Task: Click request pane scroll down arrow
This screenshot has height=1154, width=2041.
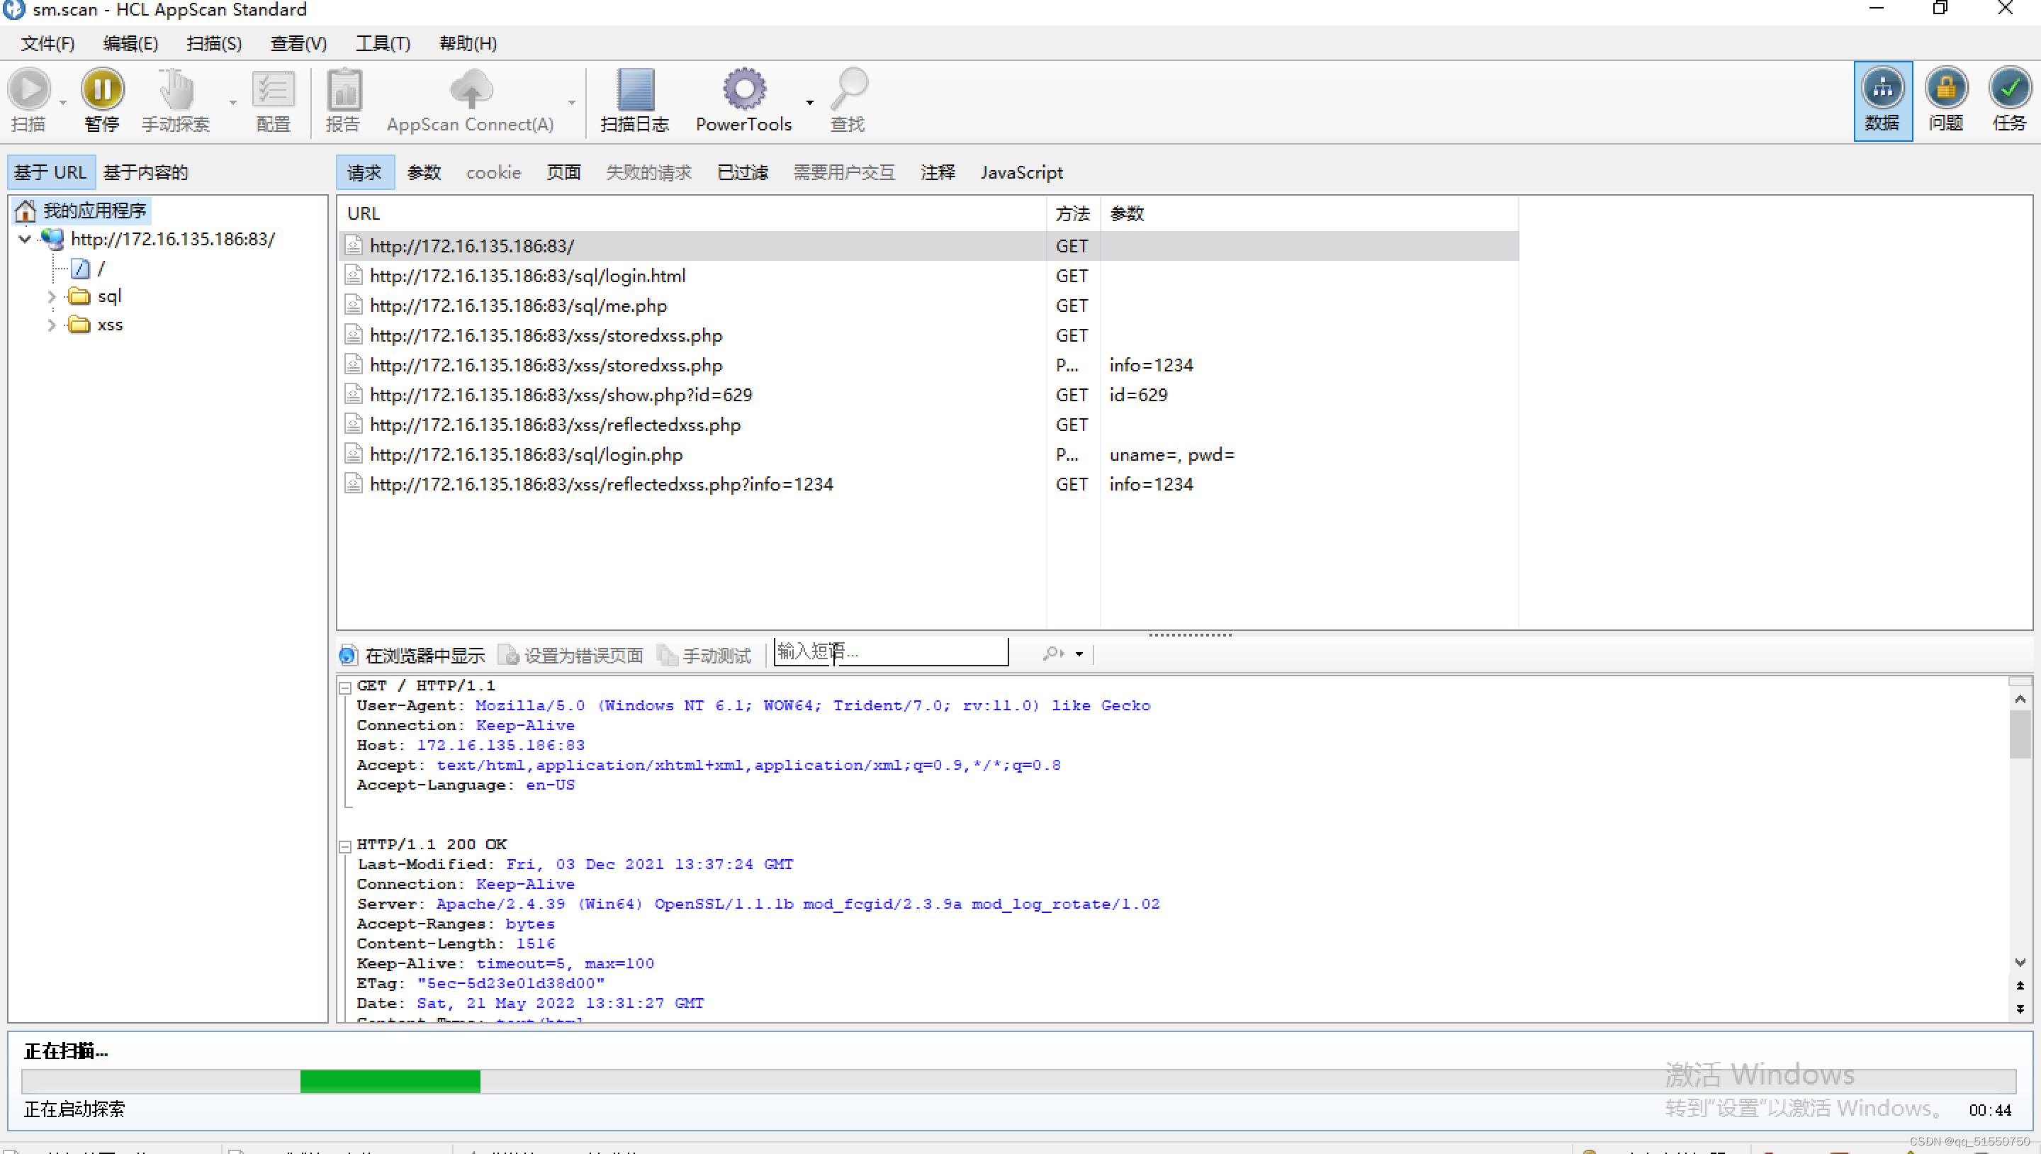Action: click(2020, 962)
